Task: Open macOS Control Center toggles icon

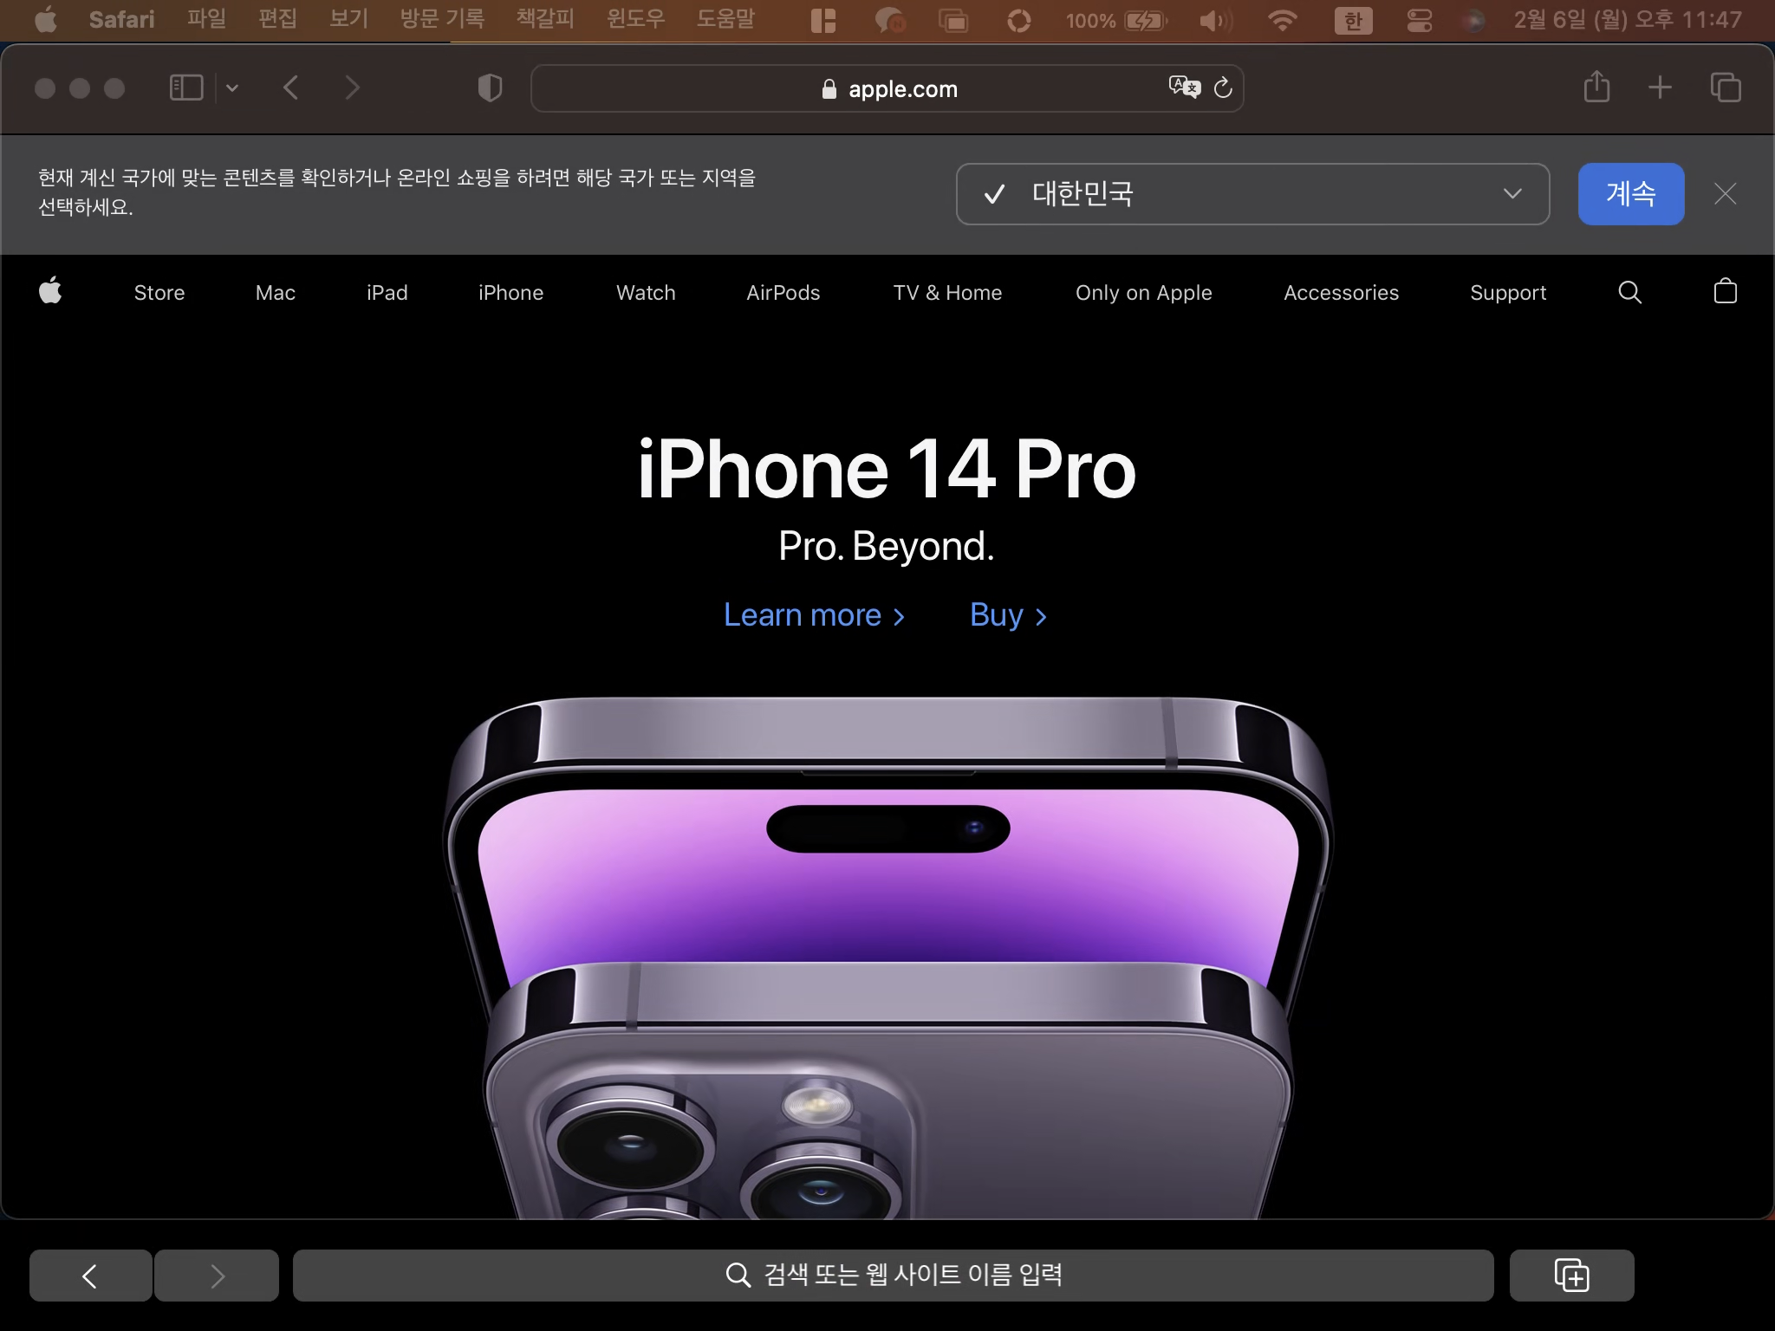Action: [x=1419, y=20]
